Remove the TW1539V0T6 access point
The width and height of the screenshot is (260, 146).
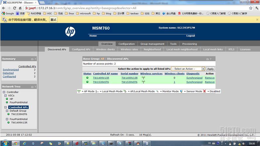pos(210,82)
